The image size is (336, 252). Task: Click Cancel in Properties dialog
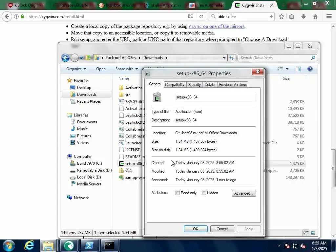pyautogui.click(x=222, y=229)
